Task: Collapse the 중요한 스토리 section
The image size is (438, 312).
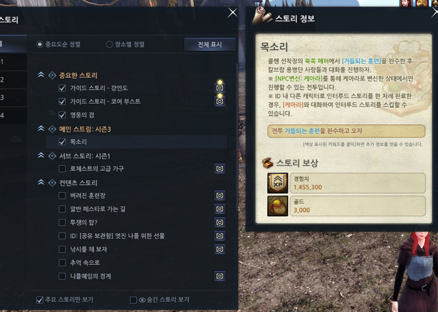Action: click(41, 75)
